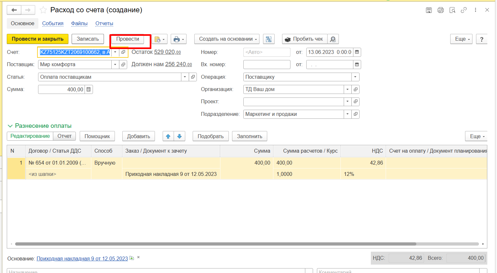The height and width of the screenshot is (273, 497).
Task: Collapse the Разнесение оплаты section
Action: click(x=10, y=126)
